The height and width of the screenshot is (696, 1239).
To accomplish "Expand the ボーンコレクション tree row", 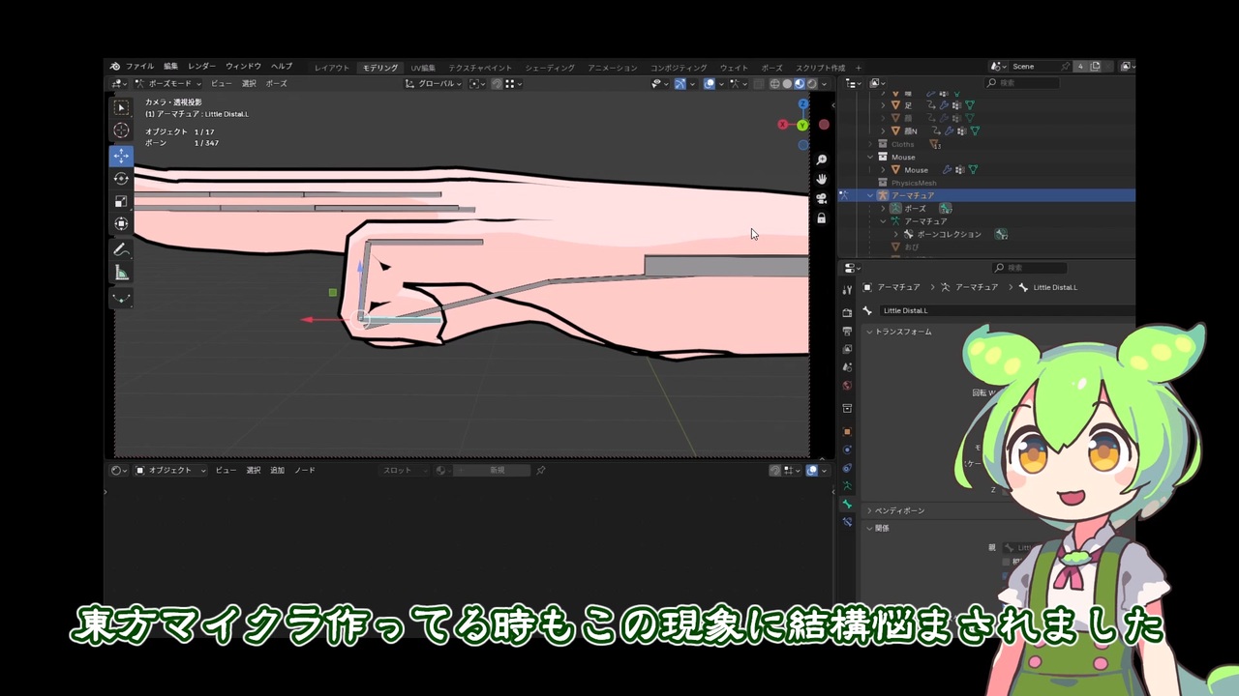I will tap(895, 235).
